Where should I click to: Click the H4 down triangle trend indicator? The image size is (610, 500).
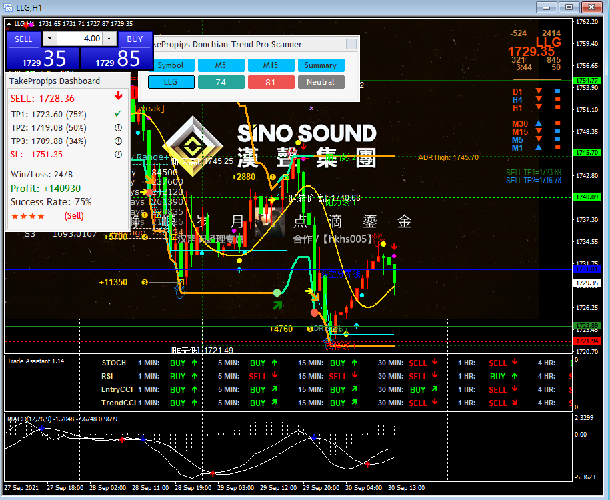[x=539, y=99]
